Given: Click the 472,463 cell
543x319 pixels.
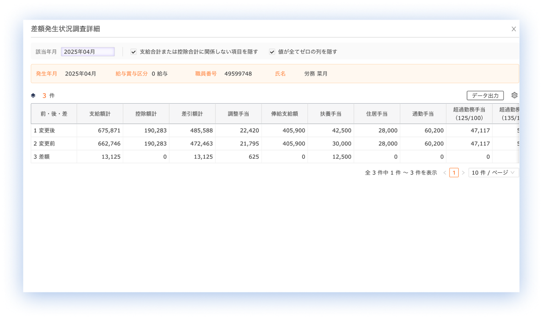Looking at the screenshot, I should click(x=192, y=144).
